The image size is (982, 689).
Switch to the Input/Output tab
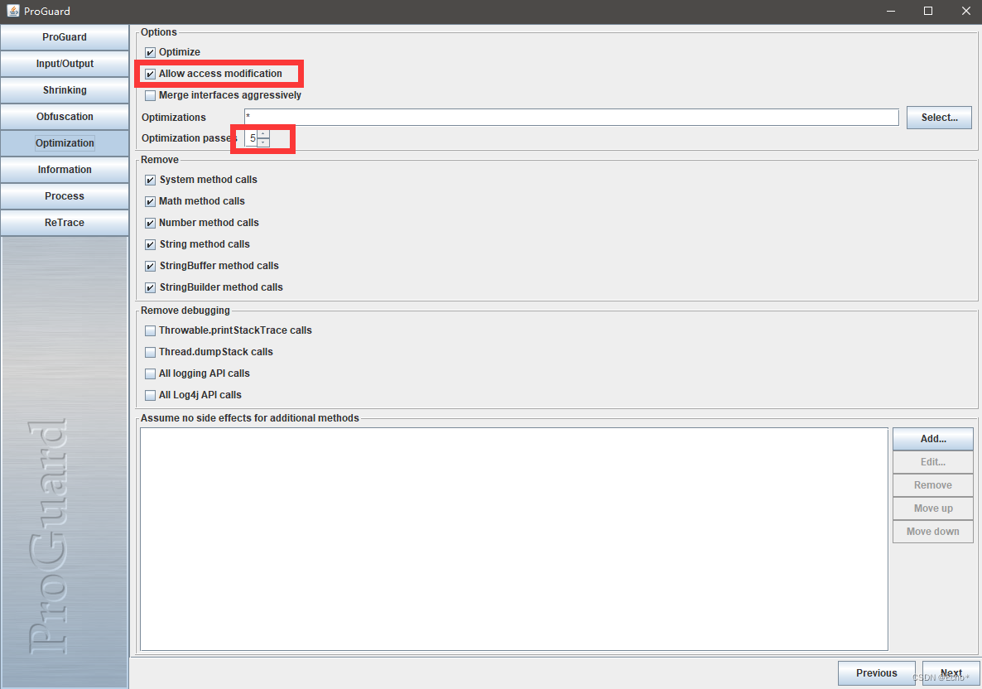click(65, 64)
